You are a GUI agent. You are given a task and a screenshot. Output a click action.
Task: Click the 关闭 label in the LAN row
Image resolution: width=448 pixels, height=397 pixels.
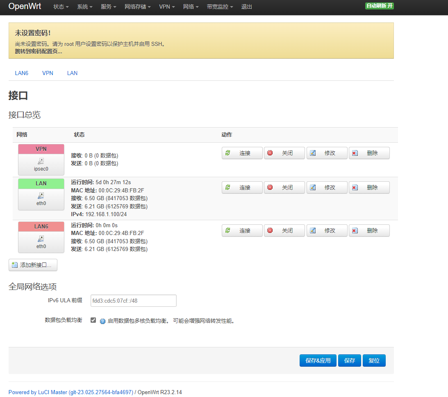pos(287,187)
